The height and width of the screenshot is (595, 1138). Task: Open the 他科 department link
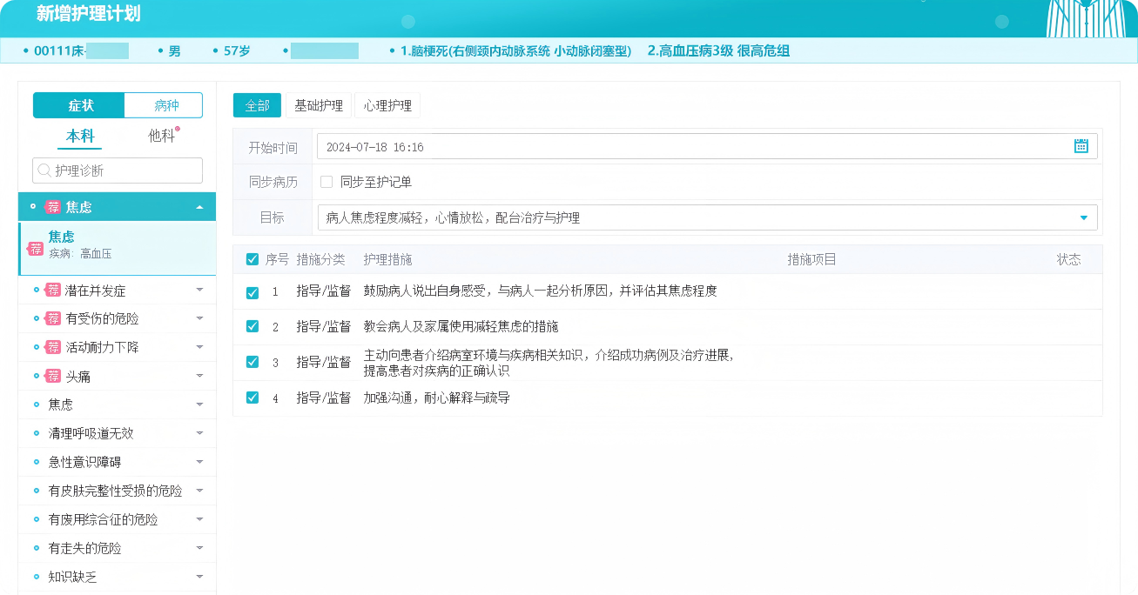tap(161, 136)
